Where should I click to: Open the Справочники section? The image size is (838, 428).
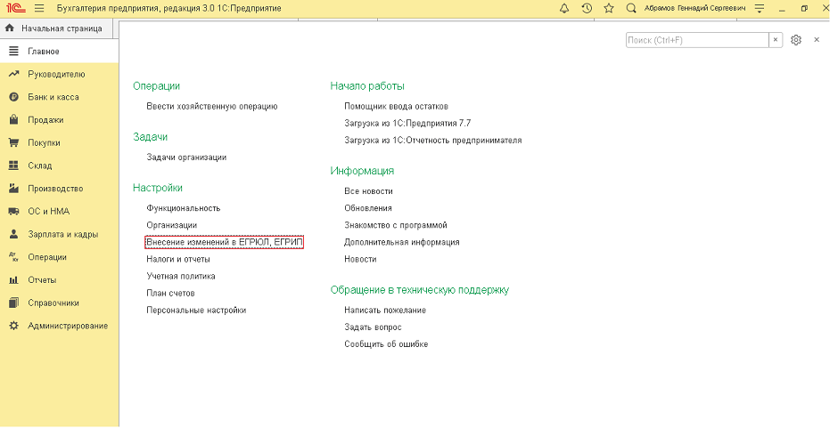[x=59, y=303]
